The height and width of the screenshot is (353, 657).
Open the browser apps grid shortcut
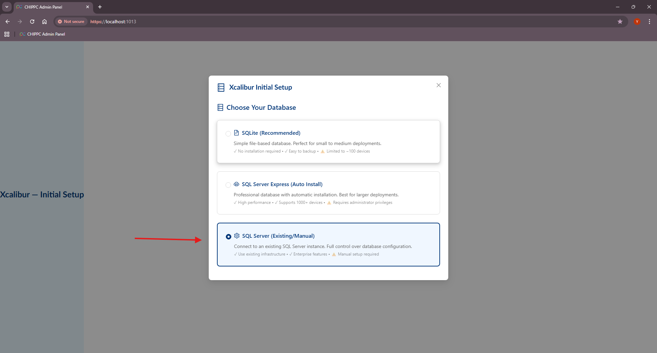[7, 34]
